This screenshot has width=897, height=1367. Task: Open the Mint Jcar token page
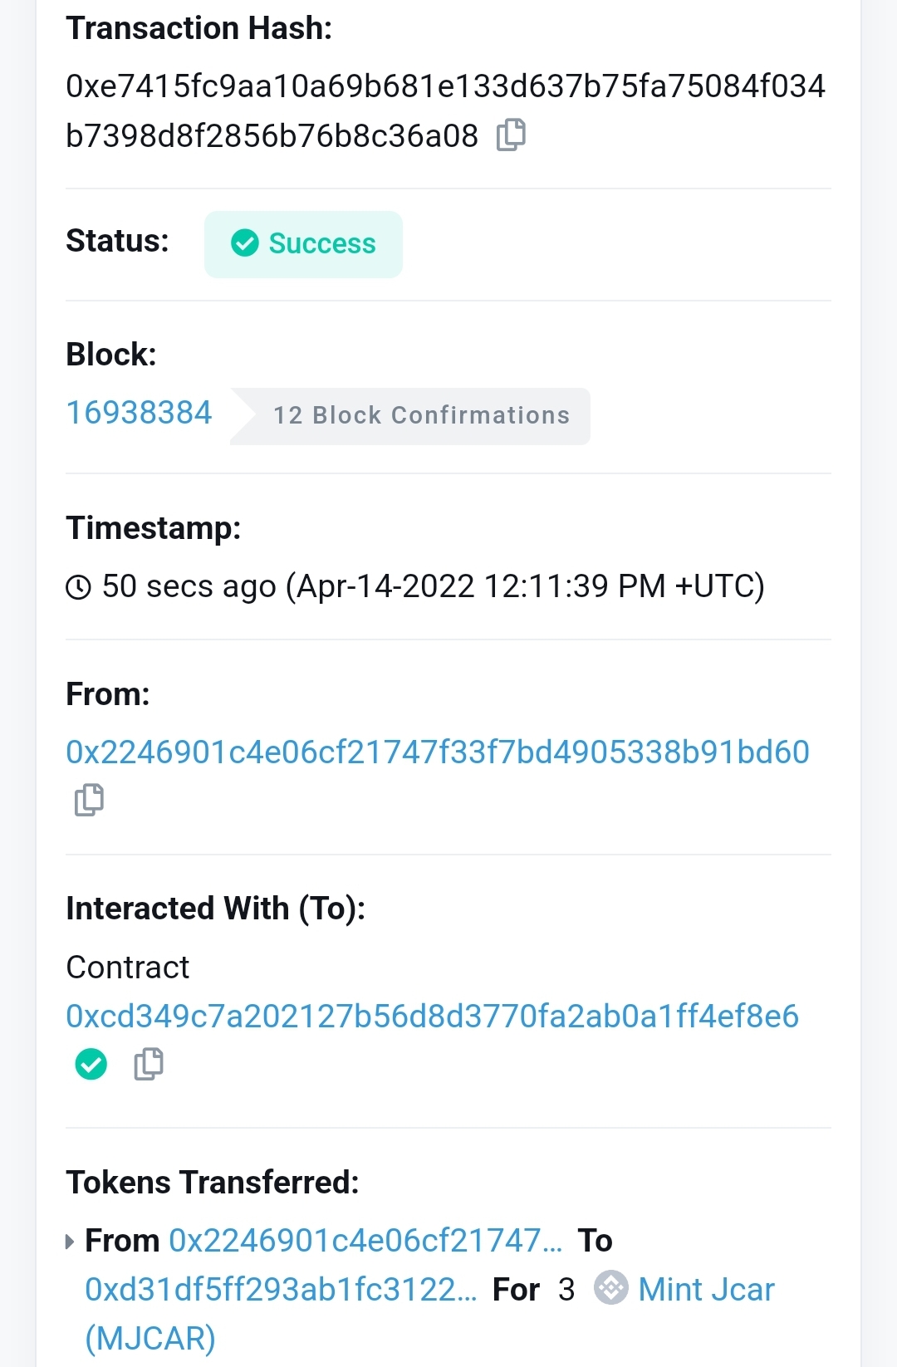(706, 1289)
